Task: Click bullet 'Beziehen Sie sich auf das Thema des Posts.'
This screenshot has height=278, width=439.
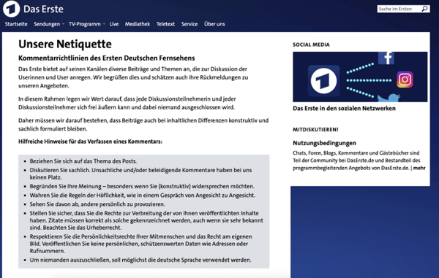Action: coord(83,161)
